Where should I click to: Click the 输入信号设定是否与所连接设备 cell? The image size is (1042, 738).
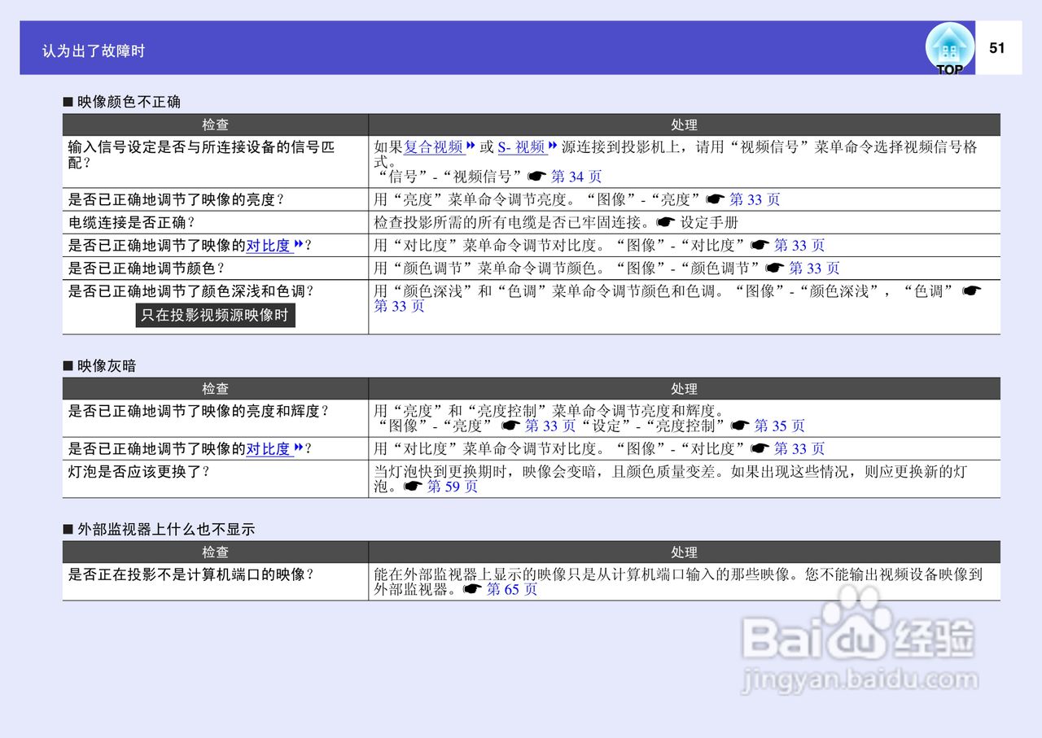(x=215, y=161)
